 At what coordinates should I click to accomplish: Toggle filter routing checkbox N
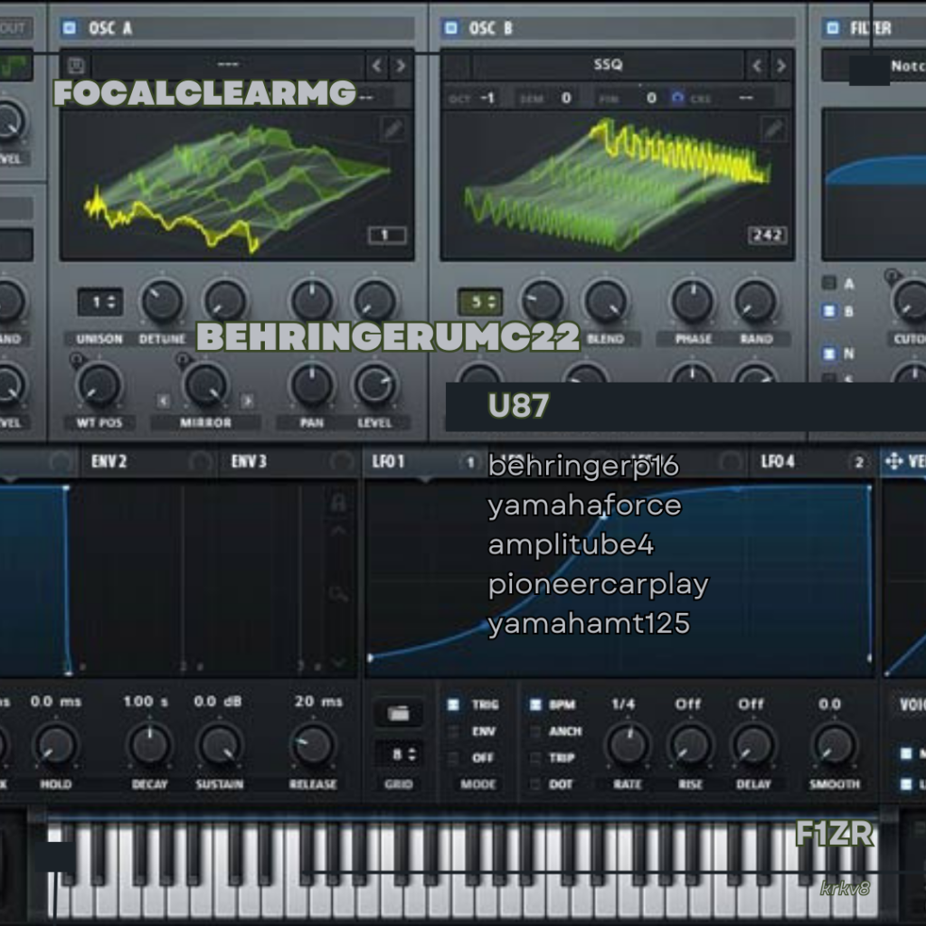[829, 354]
